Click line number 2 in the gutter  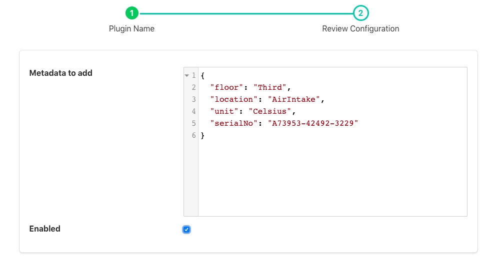(193, 87)
